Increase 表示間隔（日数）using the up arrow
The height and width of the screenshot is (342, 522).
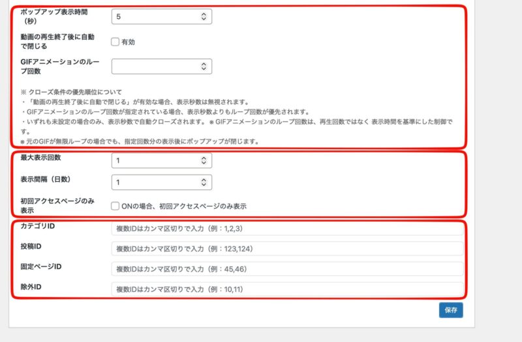(204, 180)
